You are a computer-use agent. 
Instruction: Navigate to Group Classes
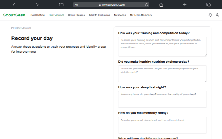click(76, 15)
